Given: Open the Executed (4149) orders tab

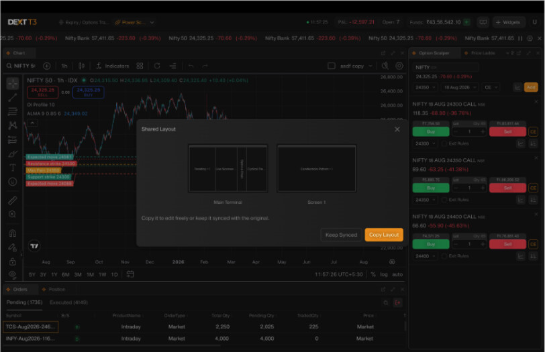Looking at the screenshot, I should 68,302.
